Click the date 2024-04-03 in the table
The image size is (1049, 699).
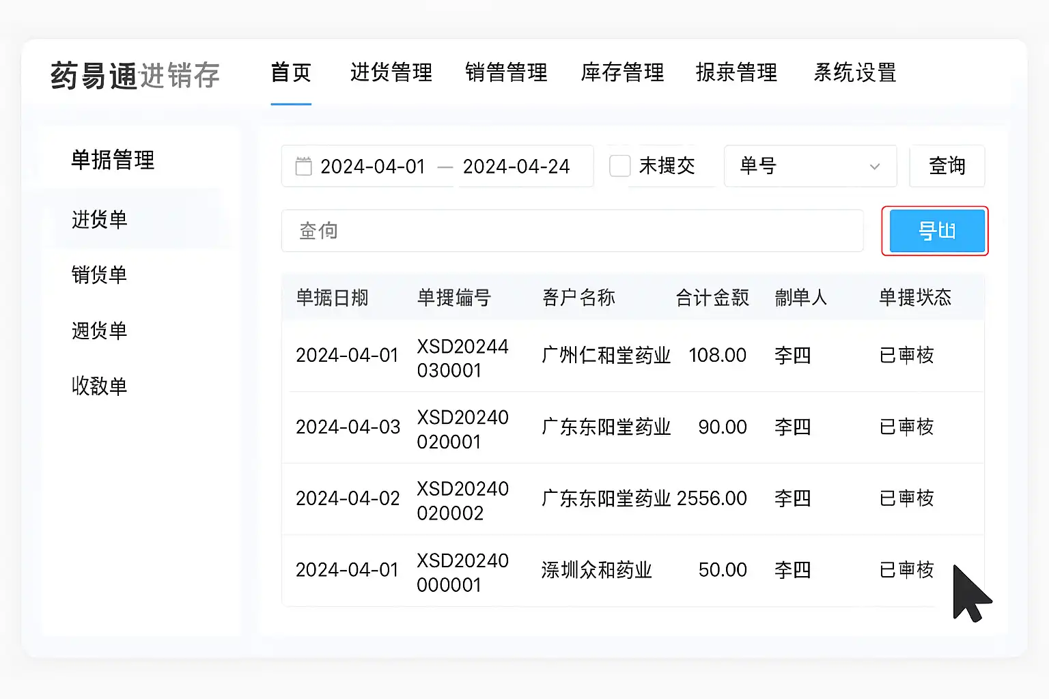(x=348, y=427)
